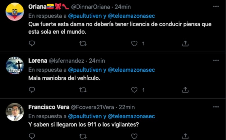Share Oriana's tweet
This screenshot has height=140, width=226.
click(185, 43)
